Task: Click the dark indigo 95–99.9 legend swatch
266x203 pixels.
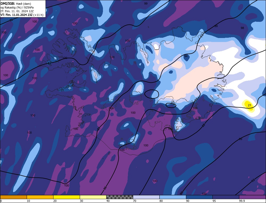Action: [226, 197]
